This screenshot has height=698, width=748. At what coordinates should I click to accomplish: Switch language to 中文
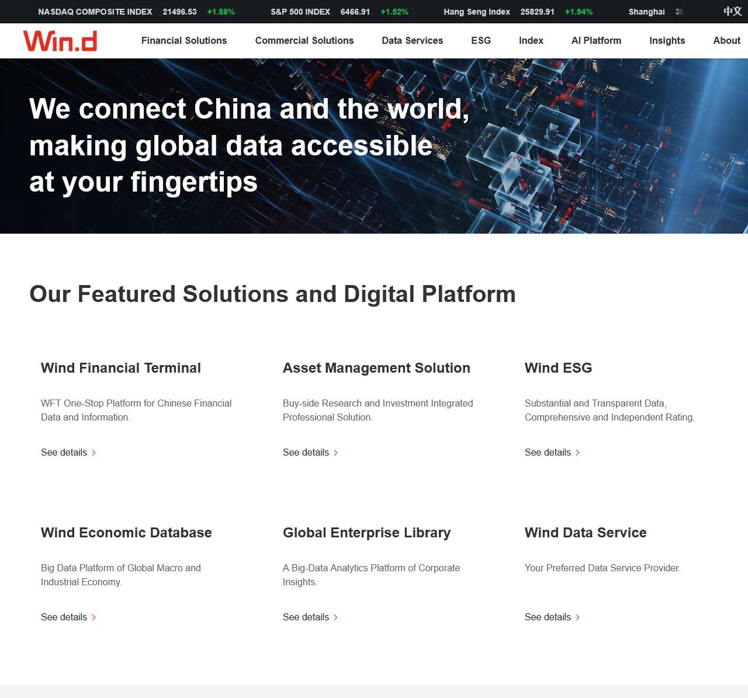click(x=732, y=12)
